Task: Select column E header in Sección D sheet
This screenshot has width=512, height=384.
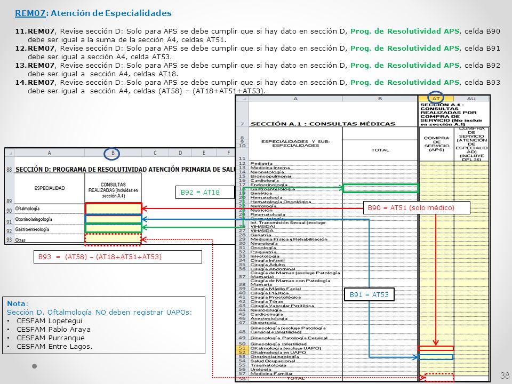Action: [x=204, y=153]
